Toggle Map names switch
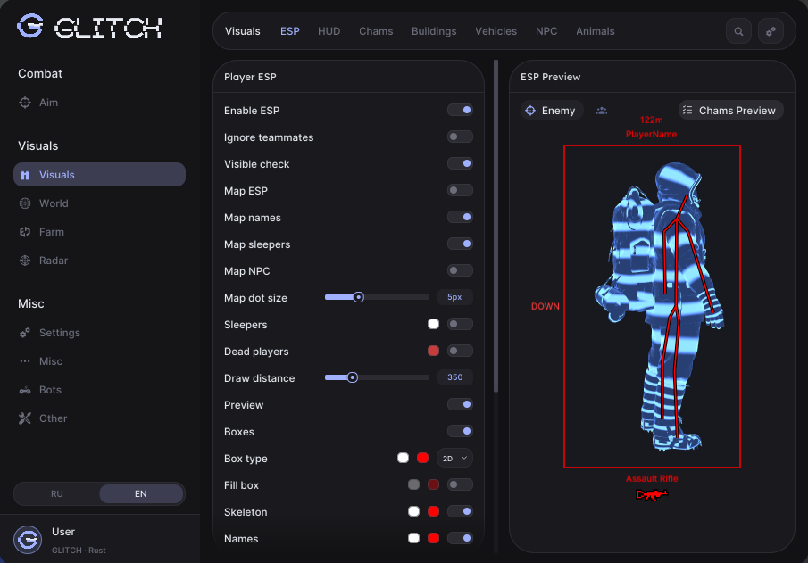 click(460, 217)
